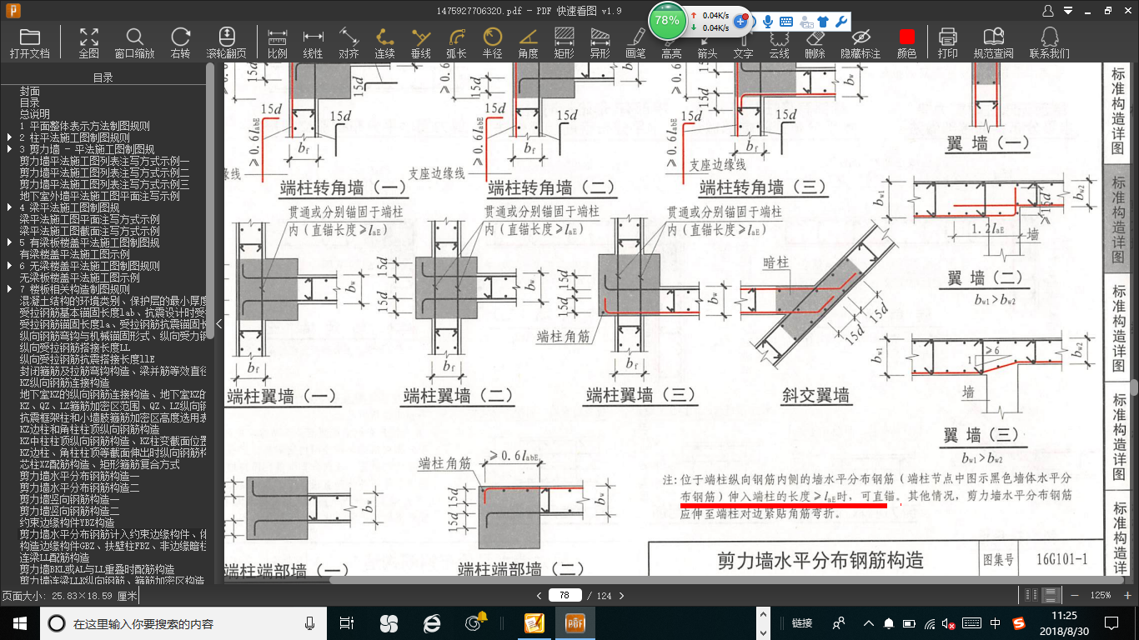Click the 78% green memory booster widget

(667, 20)
